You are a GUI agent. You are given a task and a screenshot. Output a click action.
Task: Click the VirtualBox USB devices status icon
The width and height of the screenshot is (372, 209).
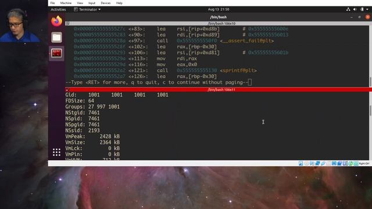[323, 163]
